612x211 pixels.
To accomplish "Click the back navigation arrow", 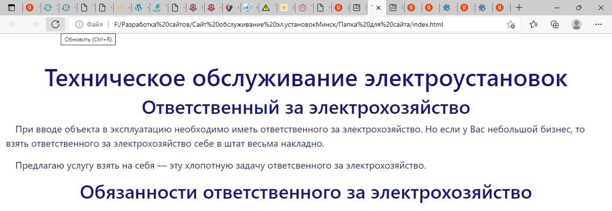I will 13,24.
